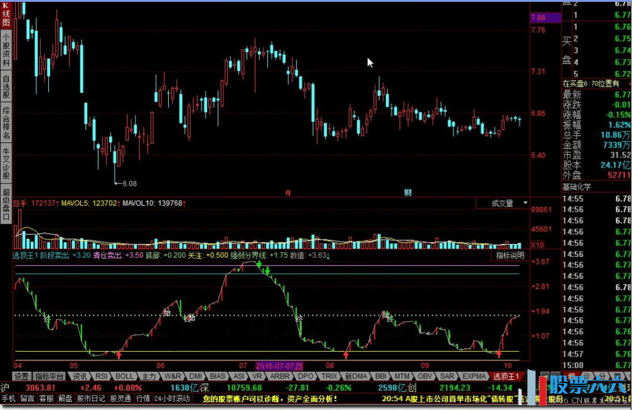Toggle the 24小时滚动 news ticker
This screenshot has height=410, width=632.
171,398
